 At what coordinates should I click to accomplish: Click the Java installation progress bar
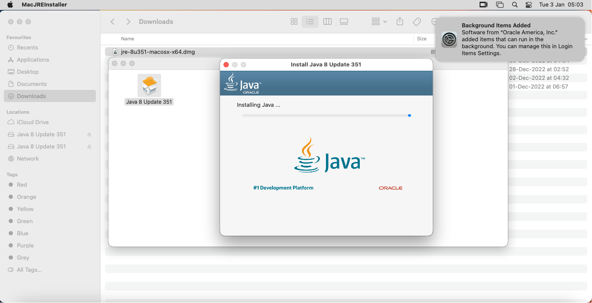[326, 115]
